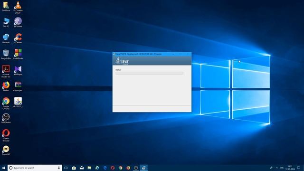Launch Internet Explorer from the taskbar
The height and width of the screenshot is (171, 304).
(97, 168)
